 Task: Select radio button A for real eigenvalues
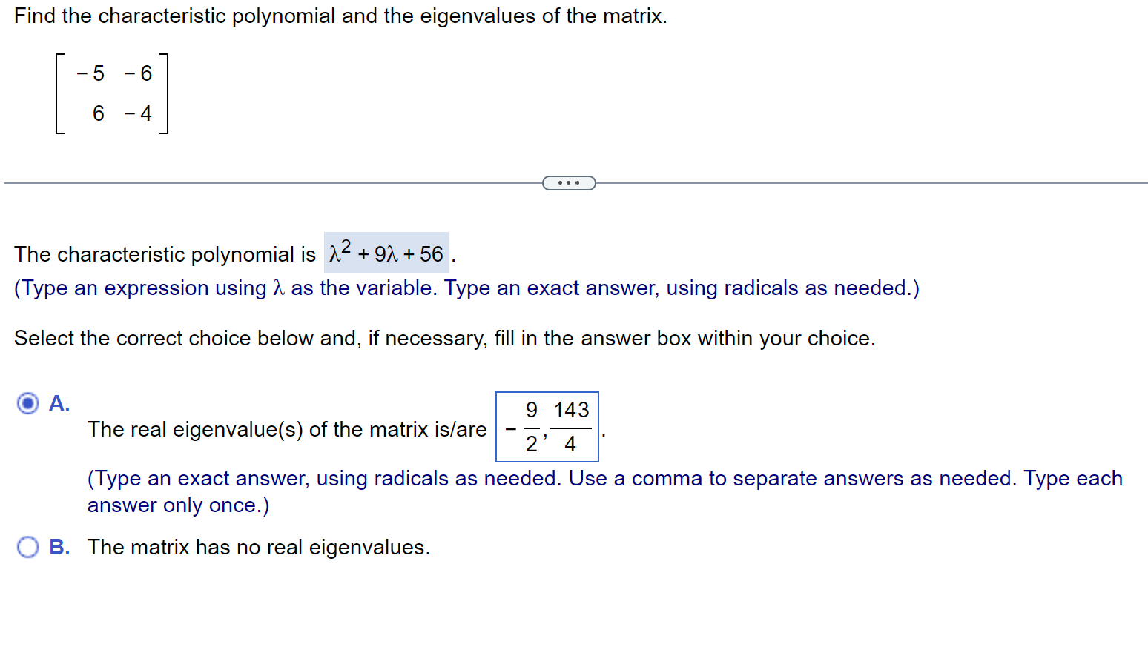tap(27, 402)
